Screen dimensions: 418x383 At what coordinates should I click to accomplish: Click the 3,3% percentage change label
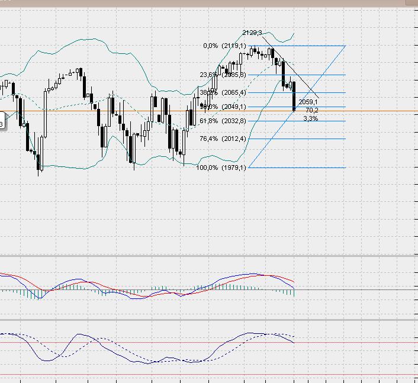[x=310, y=118]
